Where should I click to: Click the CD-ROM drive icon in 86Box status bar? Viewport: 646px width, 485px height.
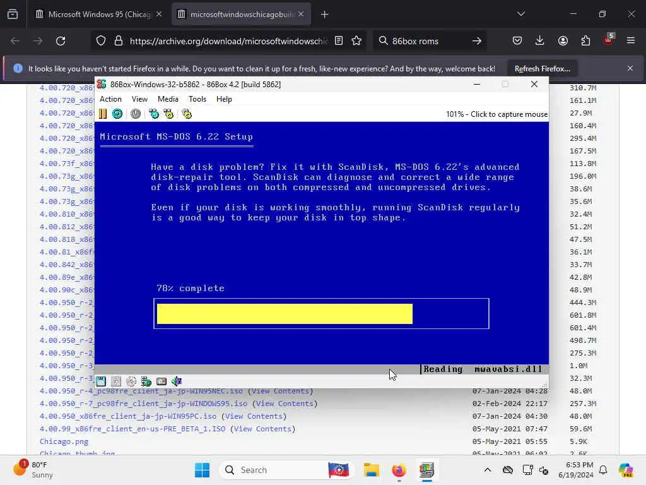click(131, 381)
